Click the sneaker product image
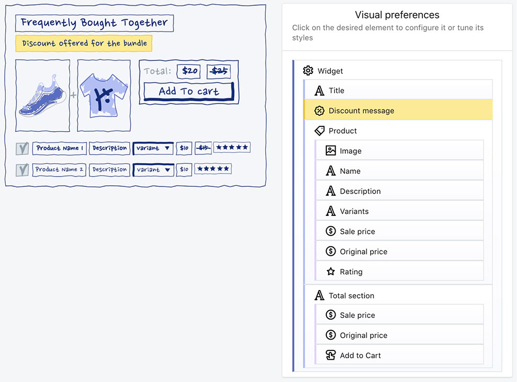Viewport: 517px width, 382px height. click(43, 95)
